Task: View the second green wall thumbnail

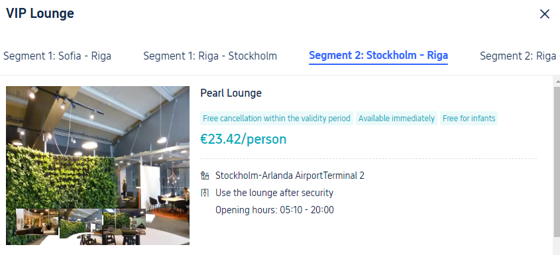Action: point(81,224)
